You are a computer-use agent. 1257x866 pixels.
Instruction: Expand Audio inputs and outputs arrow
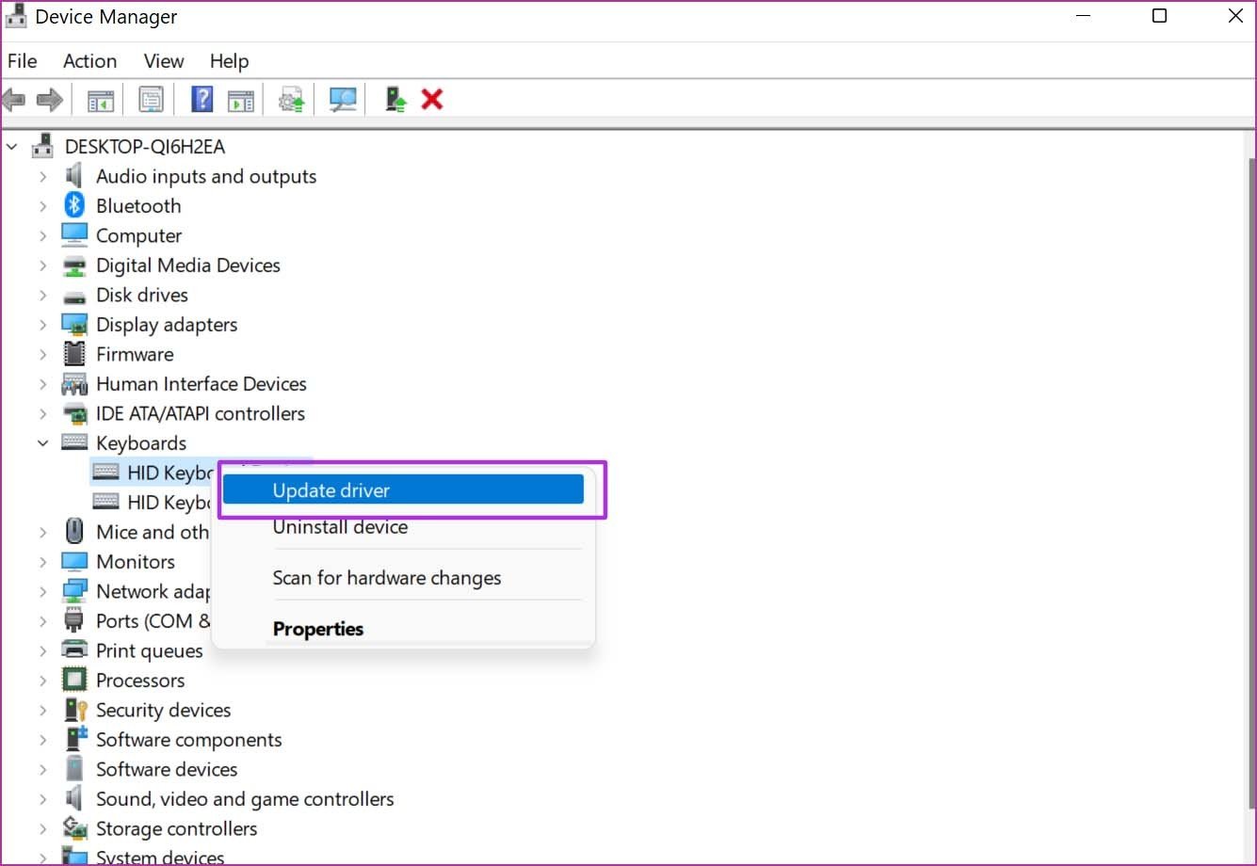click(43, 177)
